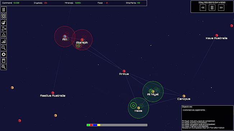Select the bright green fleet icon at Al Niyat

(x=151, y=91)
